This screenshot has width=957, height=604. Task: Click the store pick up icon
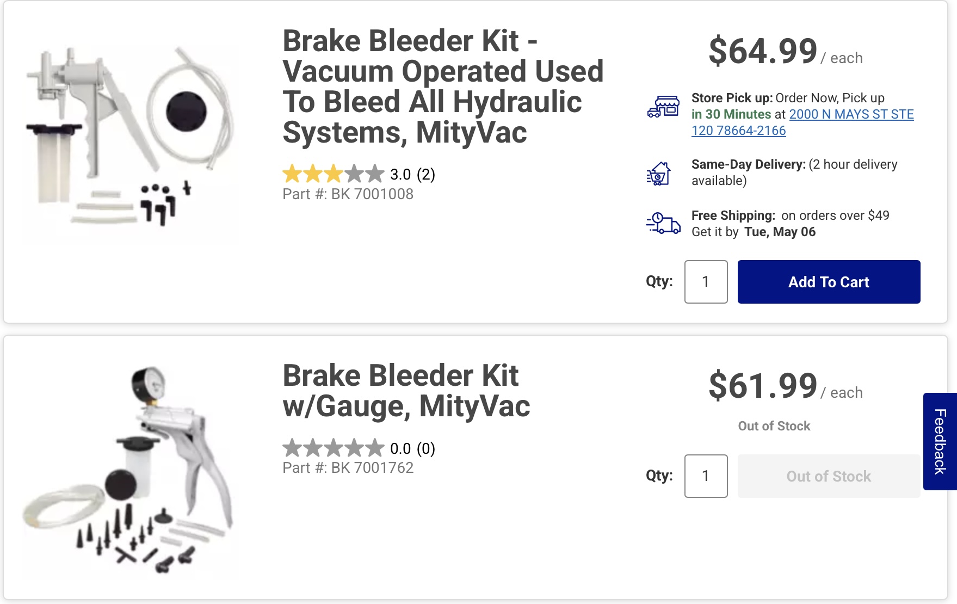tap(663, 107)
